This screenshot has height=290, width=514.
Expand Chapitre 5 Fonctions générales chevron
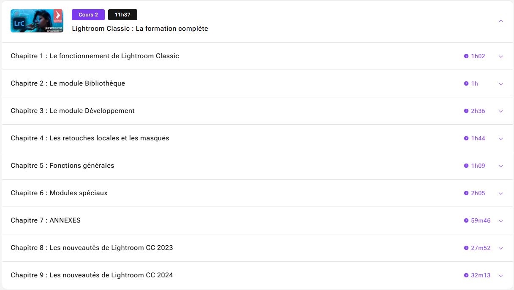coord(501,166)
